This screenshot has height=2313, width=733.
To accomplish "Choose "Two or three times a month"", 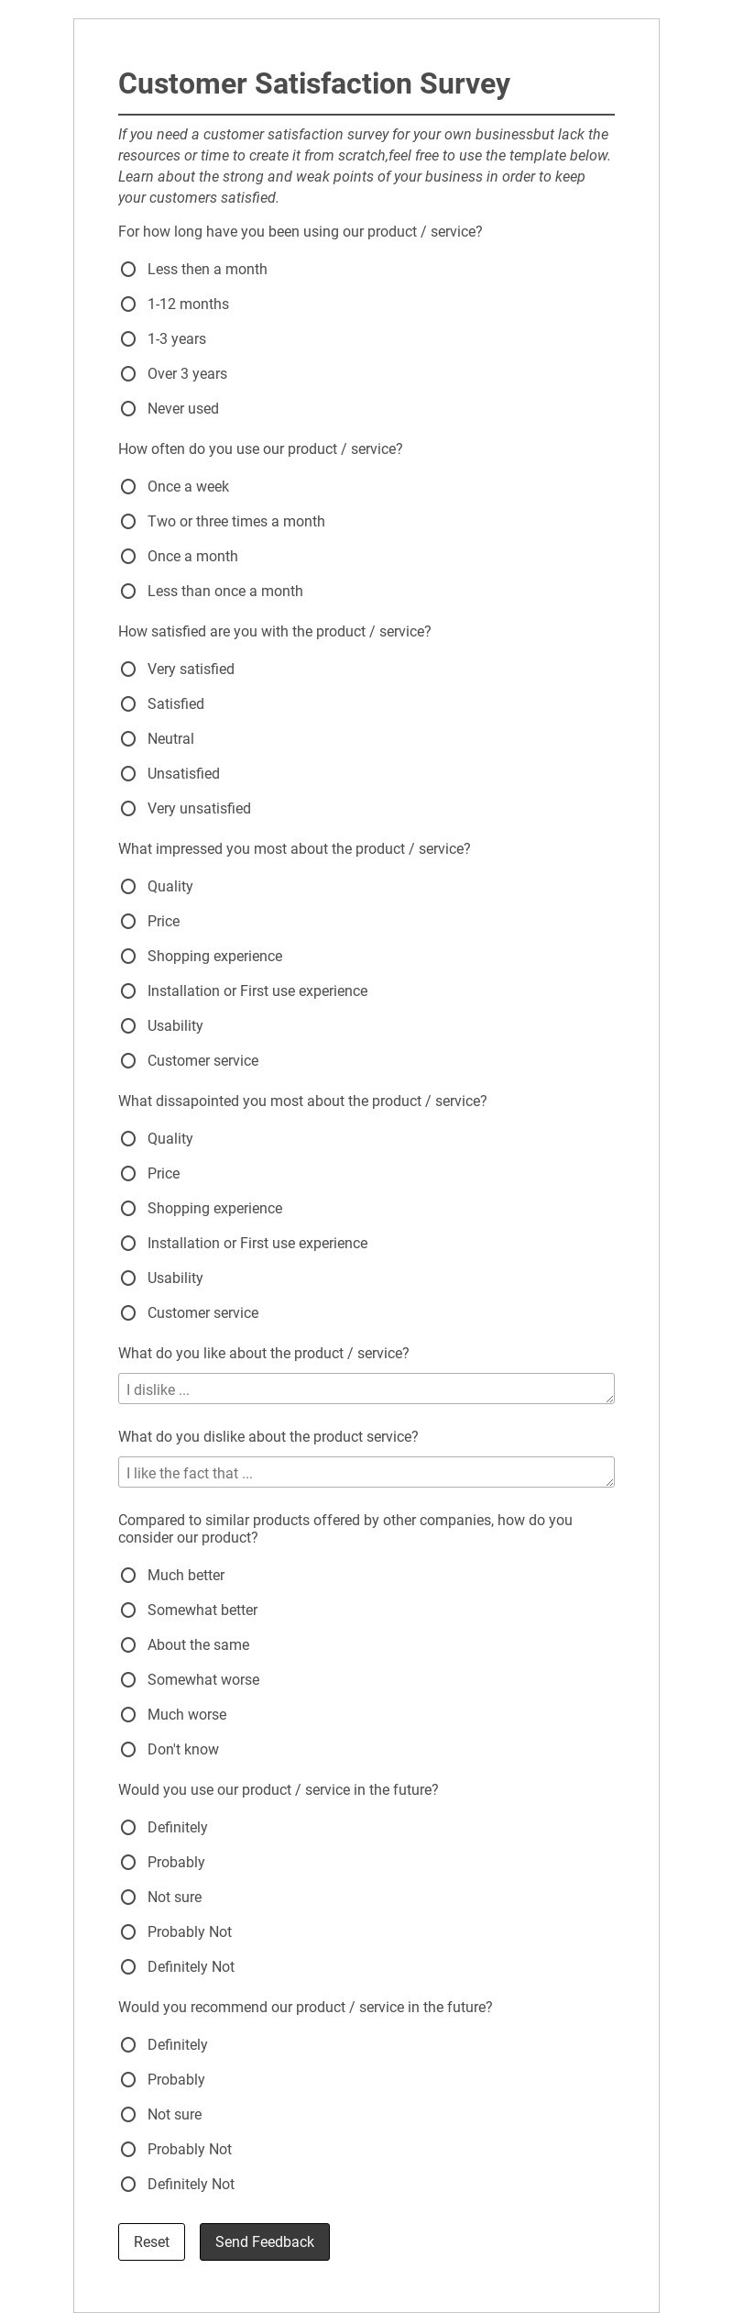I will tap(128, 522).
